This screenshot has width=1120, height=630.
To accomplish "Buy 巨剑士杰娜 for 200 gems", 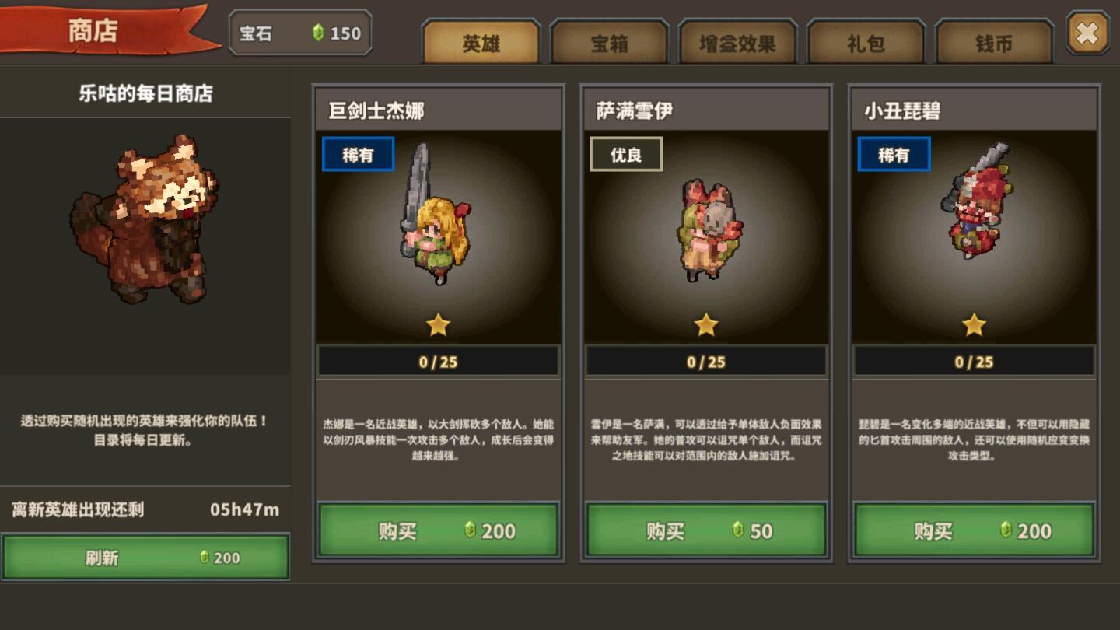I will [x=438, y=530].
